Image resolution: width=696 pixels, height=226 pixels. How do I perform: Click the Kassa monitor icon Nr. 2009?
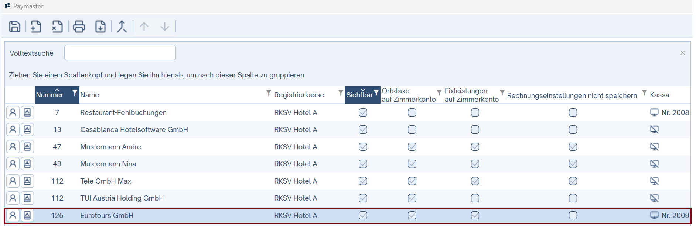click(654, 215)
